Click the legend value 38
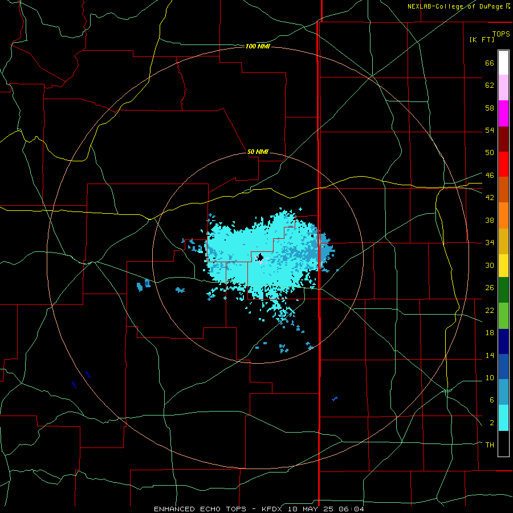The width and height of the screenshot is (513, 513). point(490,221)
